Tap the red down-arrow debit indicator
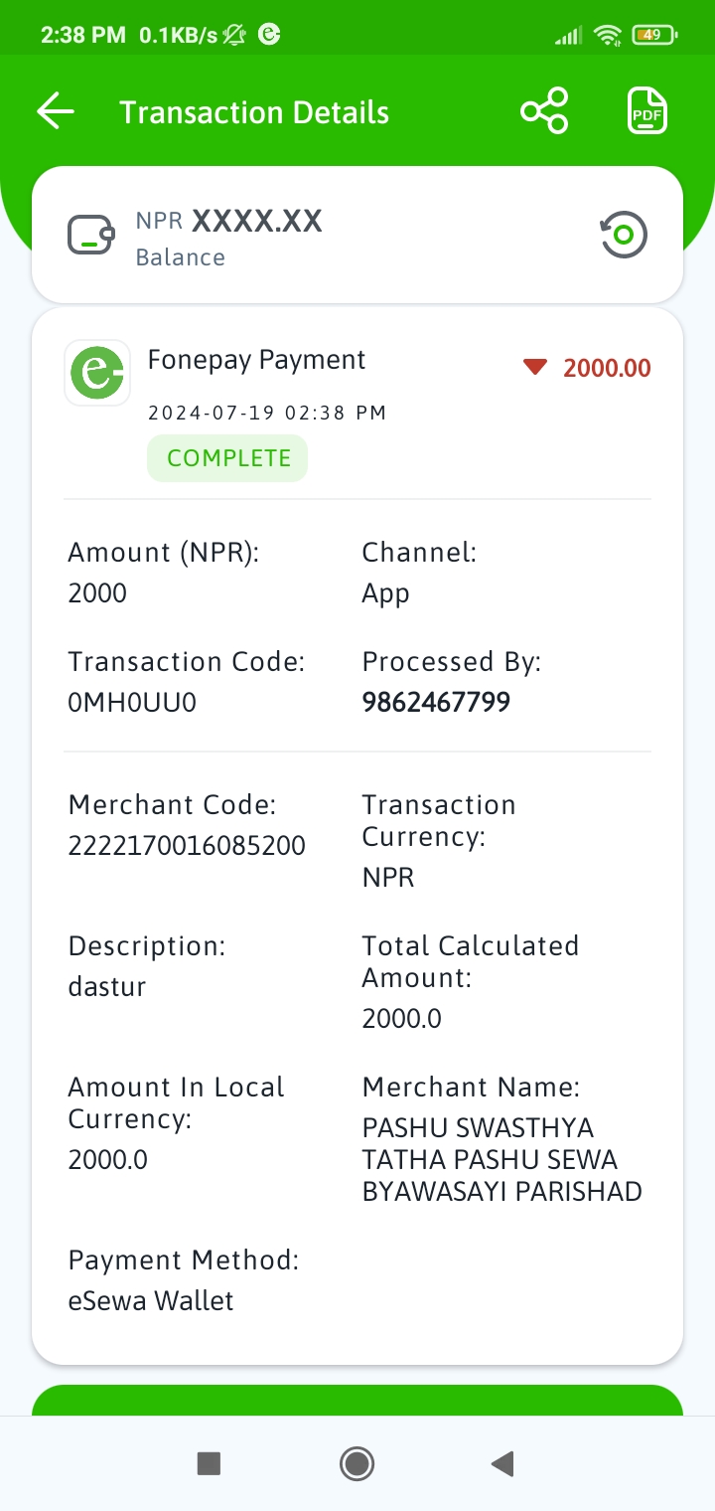The width and height of the screenshot is (715, 1511). point(535,368)
